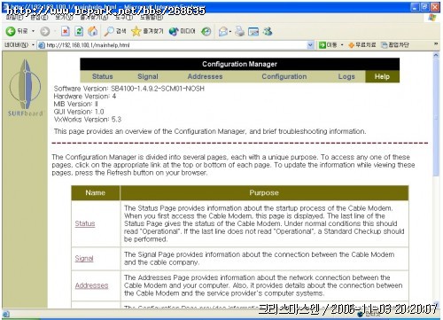Viewport: 443px width, 320px height.
Task: Go to the Home page icon
Action: (93, 31)
